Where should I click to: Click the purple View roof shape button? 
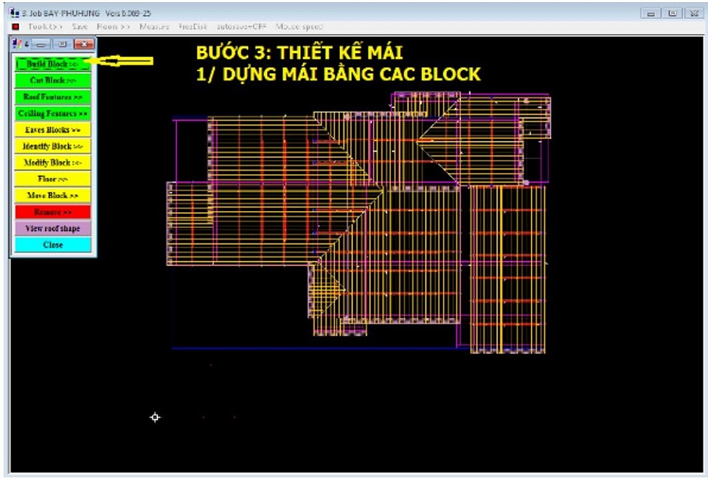pyautogui.click(x=52, y=229)
